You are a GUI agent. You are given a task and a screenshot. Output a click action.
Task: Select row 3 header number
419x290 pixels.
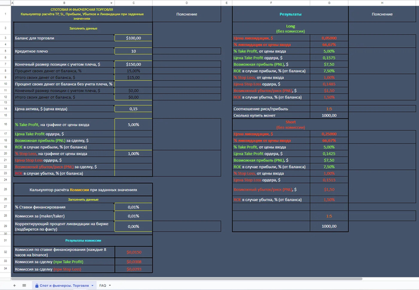[5, 38]
